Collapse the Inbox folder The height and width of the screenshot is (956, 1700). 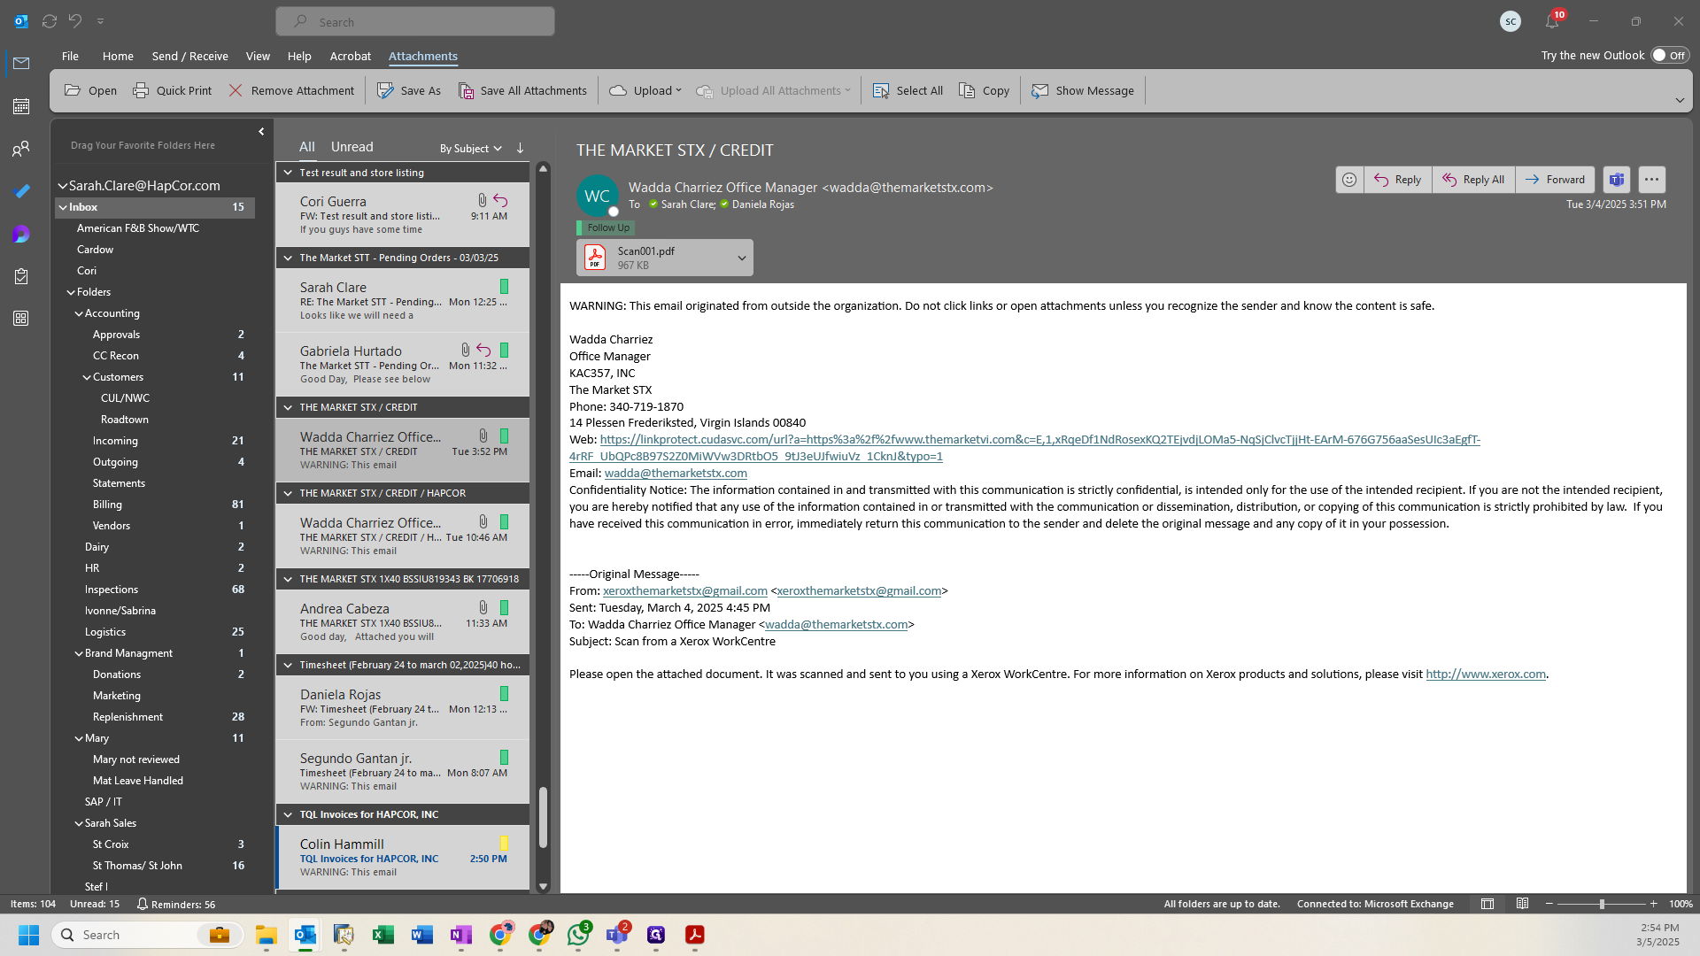(x=63, y=207)
